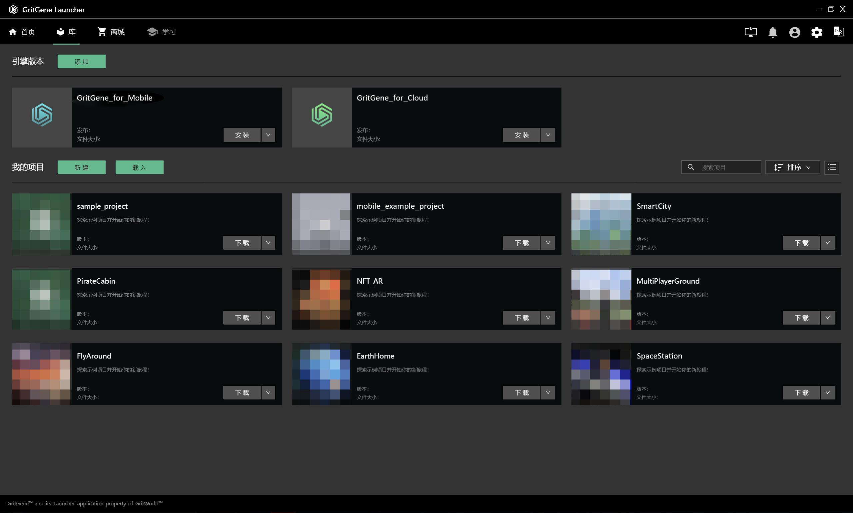Click the search magnifier icon
The width and height of the screenshot is (853, 513).
pos(690,167)
